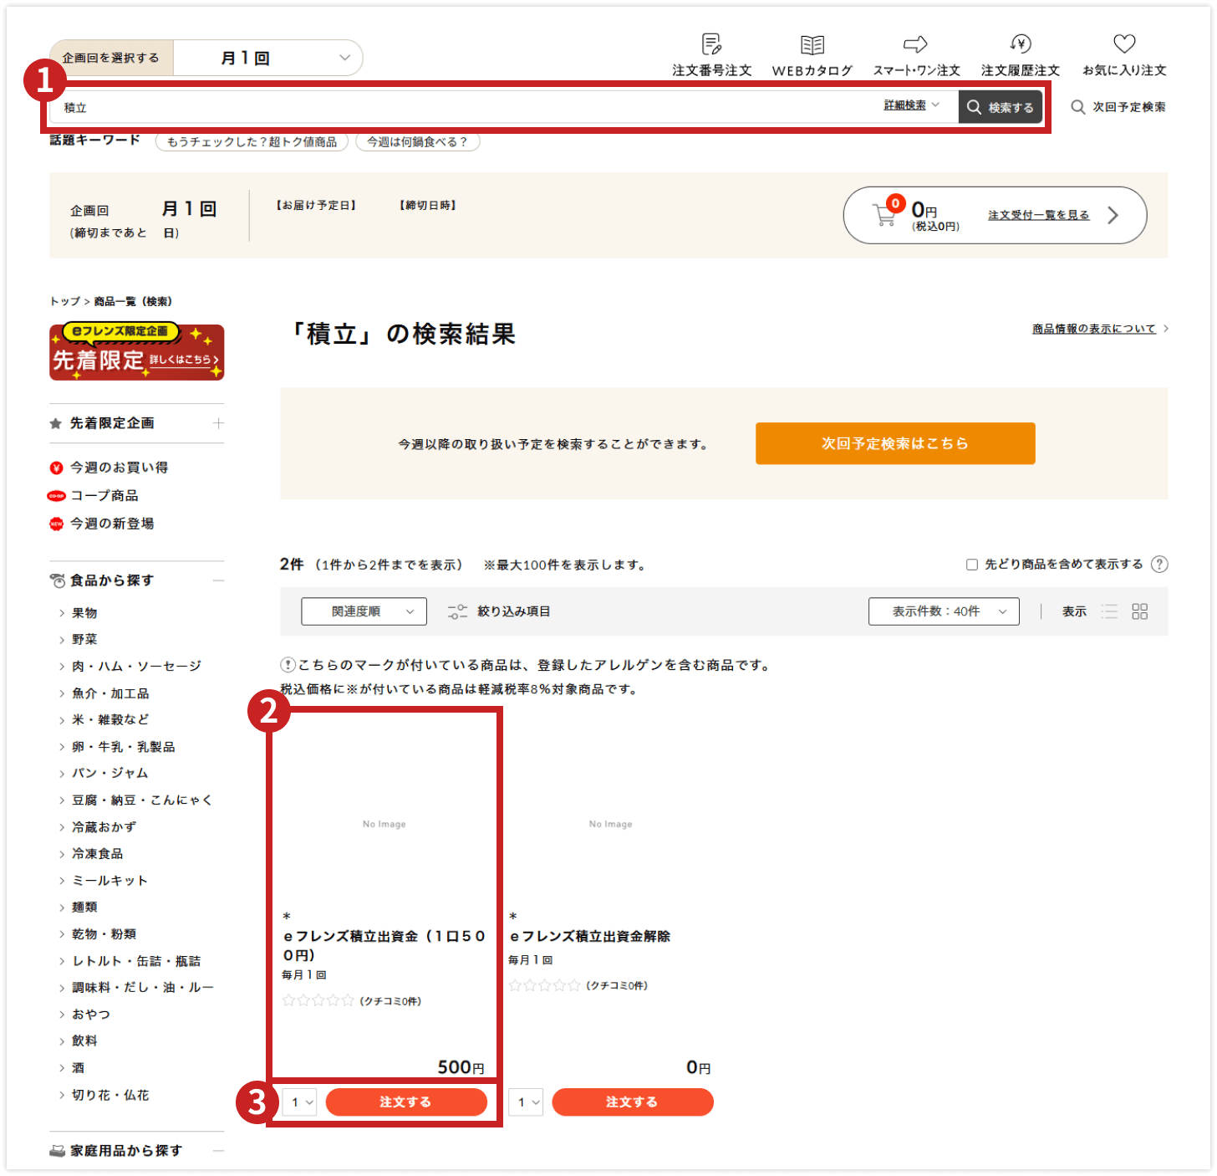Screen dimensions: 1217x1176
Task: Open 注文番号注文 order entry icon
Action: [x=710, y=43]
